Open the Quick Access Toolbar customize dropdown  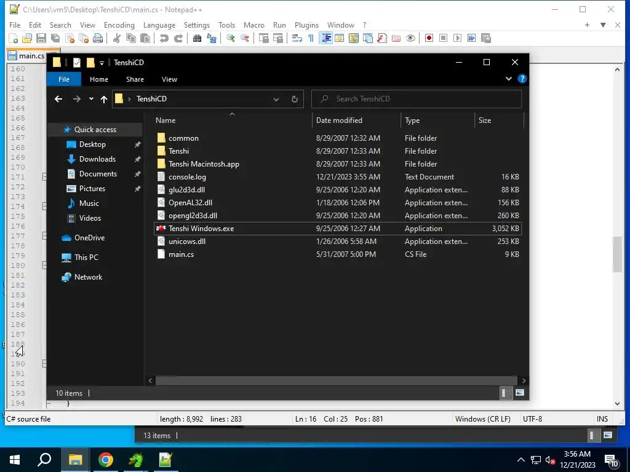coord(102,63)
